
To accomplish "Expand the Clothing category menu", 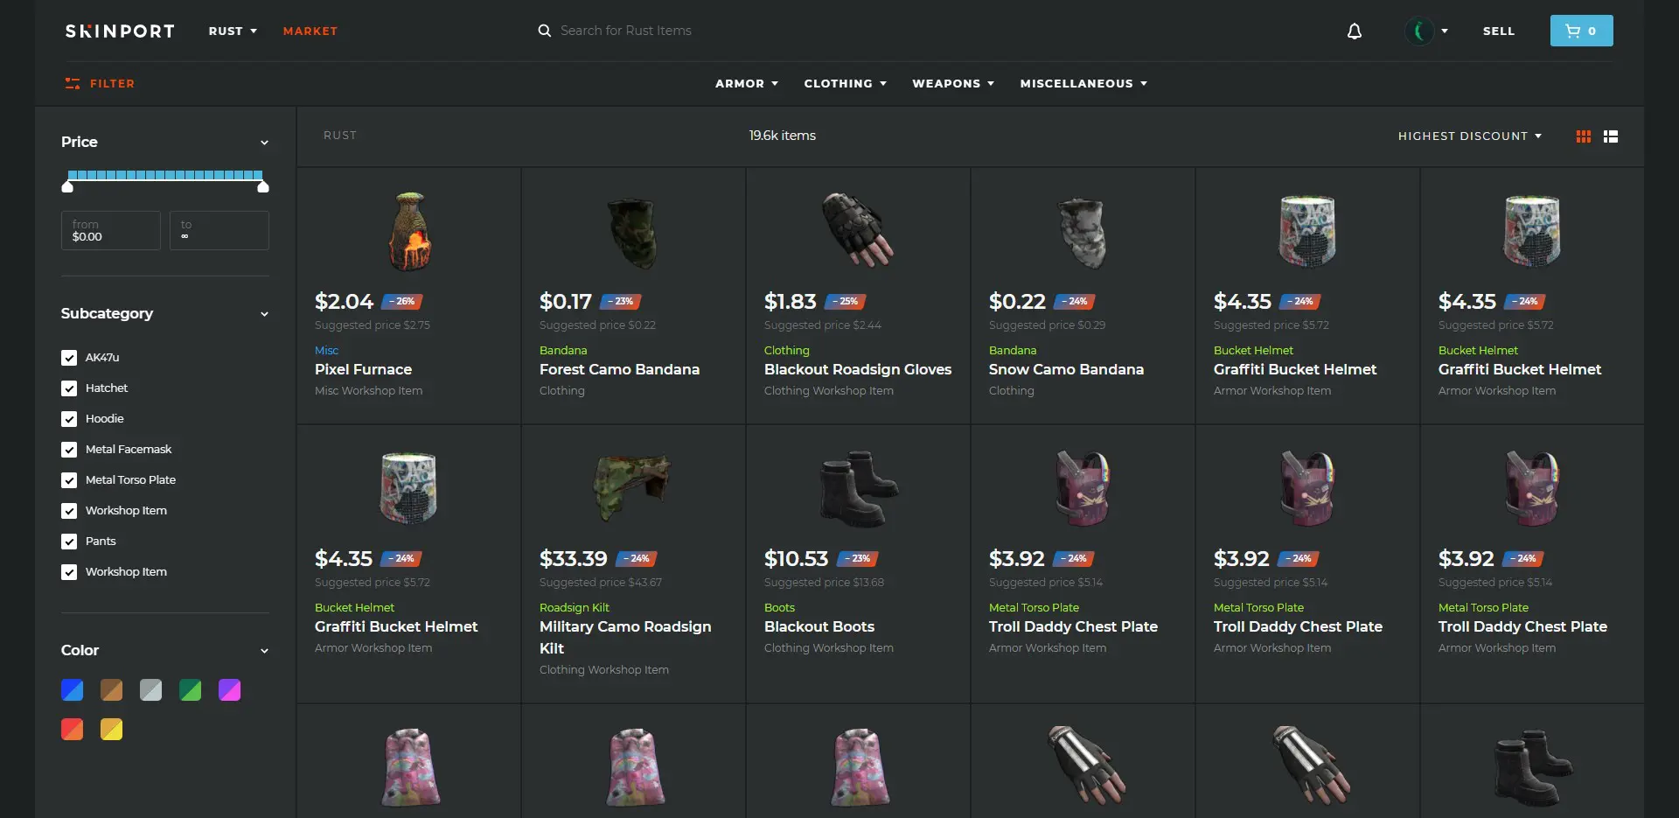I will coord(846,84).
